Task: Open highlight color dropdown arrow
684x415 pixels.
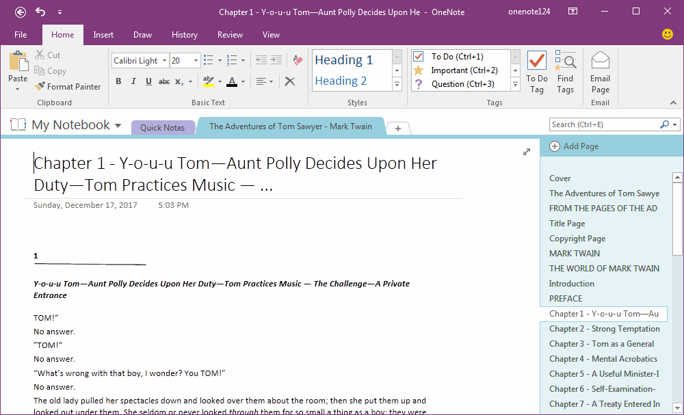Action: [x=220, y=82]
